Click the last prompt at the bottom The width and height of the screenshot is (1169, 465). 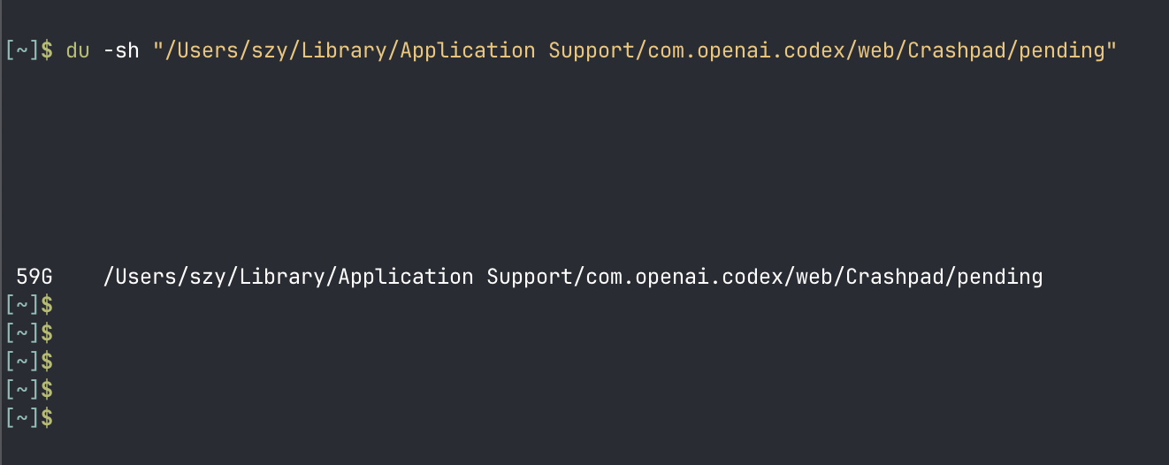click(x=29, y=417)
